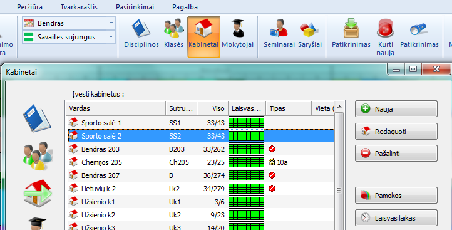Screen dimensions: 452x230
Task: Click the scroll up arrow in cabinet list
Action: coord(339,107)
